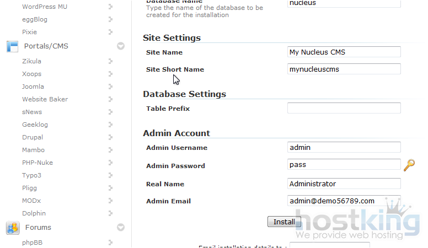Screen dimensions: 428x248
Task: Select Xoops from the sidebar list
Action: 31,74
